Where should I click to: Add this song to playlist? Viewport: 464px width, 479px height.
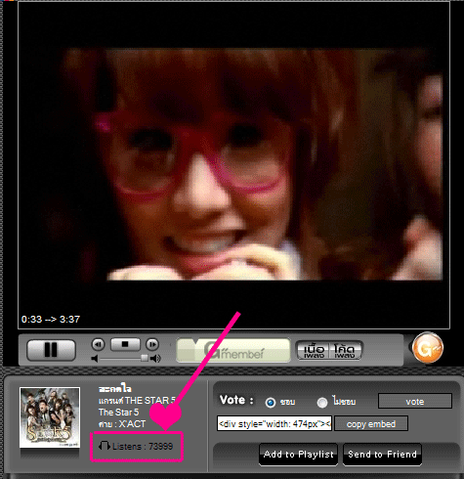[x=299, y=455]
